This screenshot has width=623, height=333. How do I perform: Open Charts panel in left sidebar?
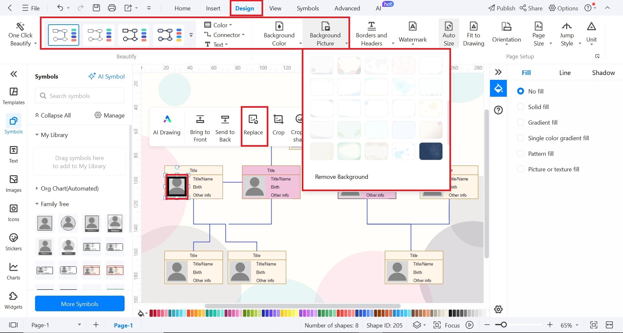pos(14,271)
